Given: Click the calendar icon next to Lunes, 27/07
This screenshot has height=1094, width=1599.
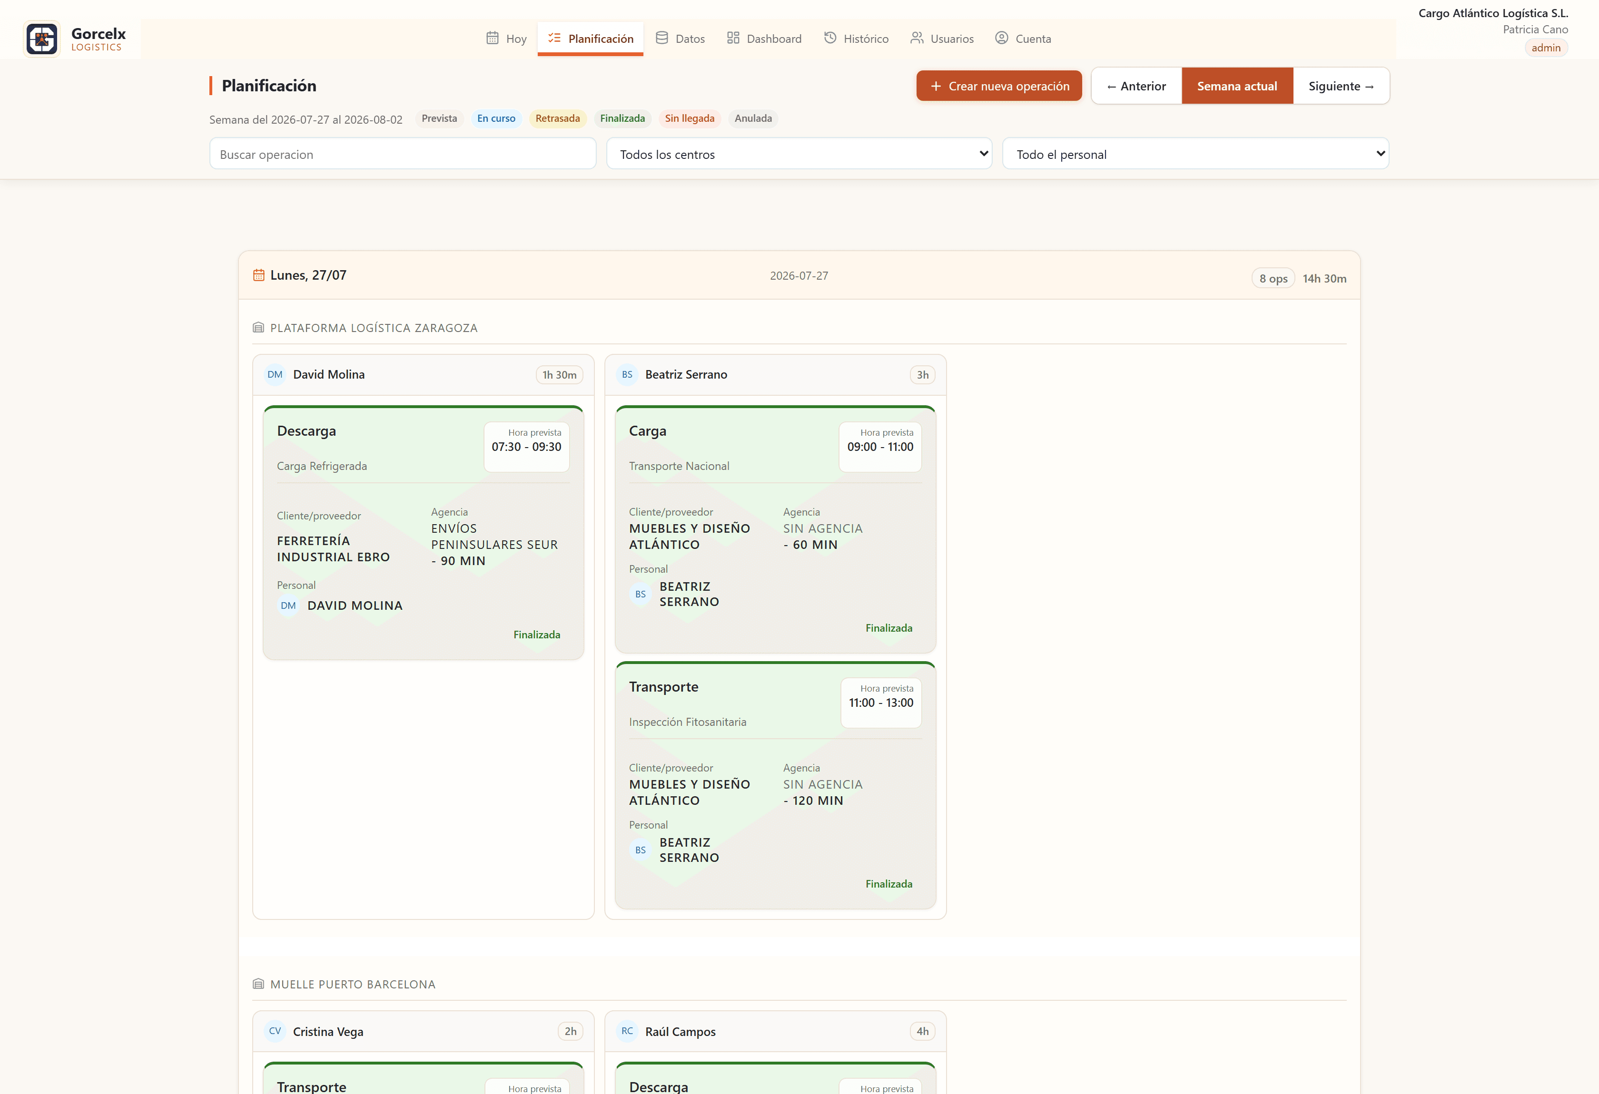Looking at the screenshot, I should pos(259,275).
